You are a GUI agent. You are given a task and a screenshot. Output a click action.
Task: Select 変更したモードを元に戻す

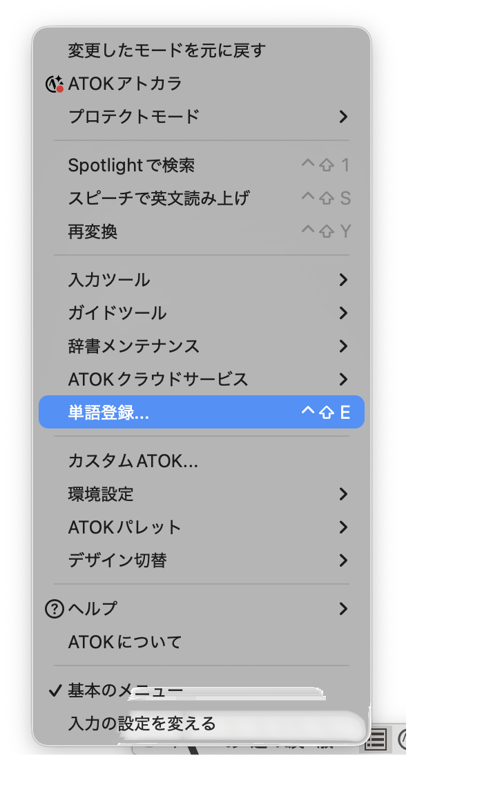[x=166, y=50]
